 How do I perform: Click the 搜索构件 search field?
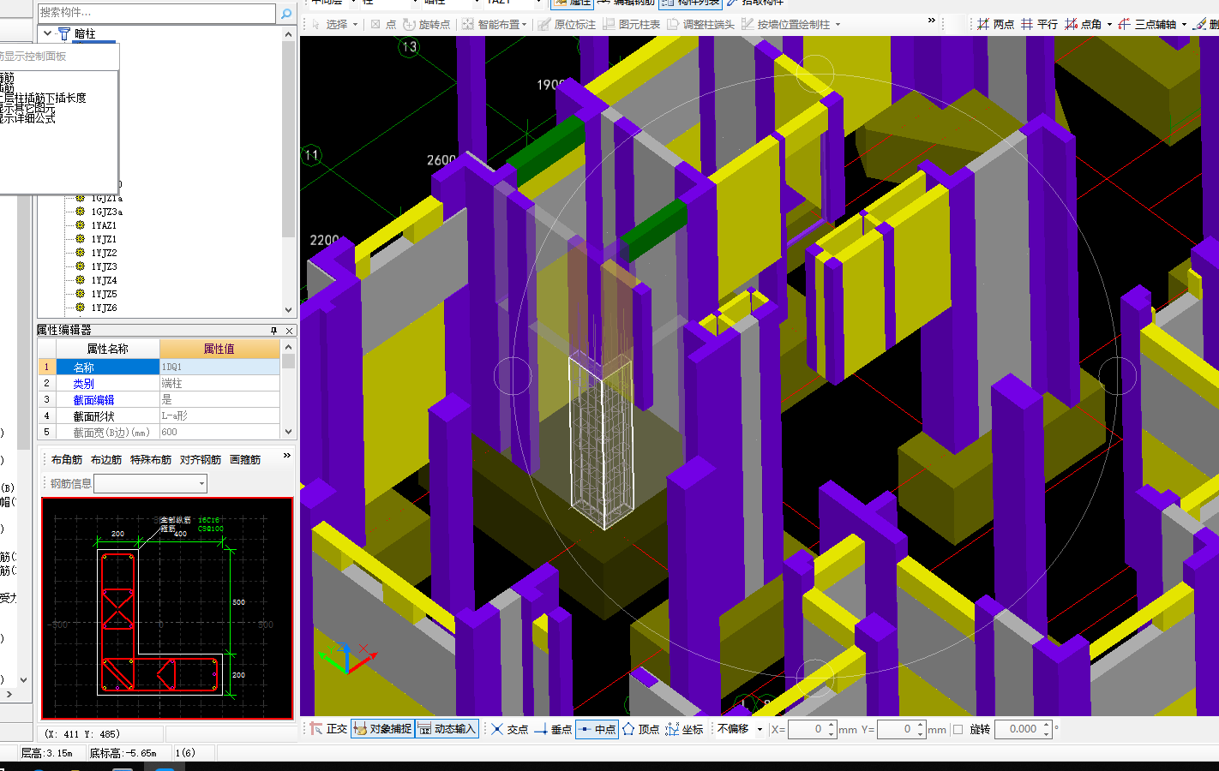pyautogui.click(x=157, y=13)
